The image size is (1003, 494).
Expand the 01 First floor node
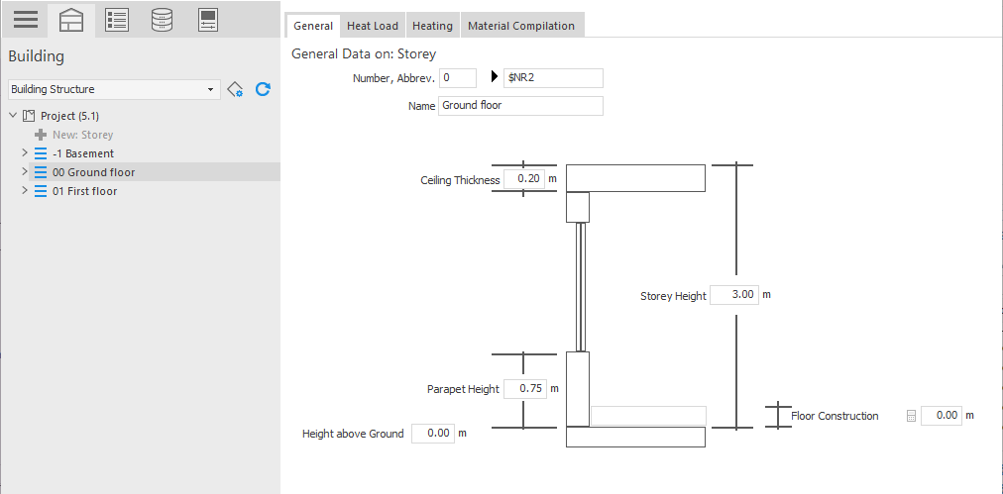click(x=25, y=190)
